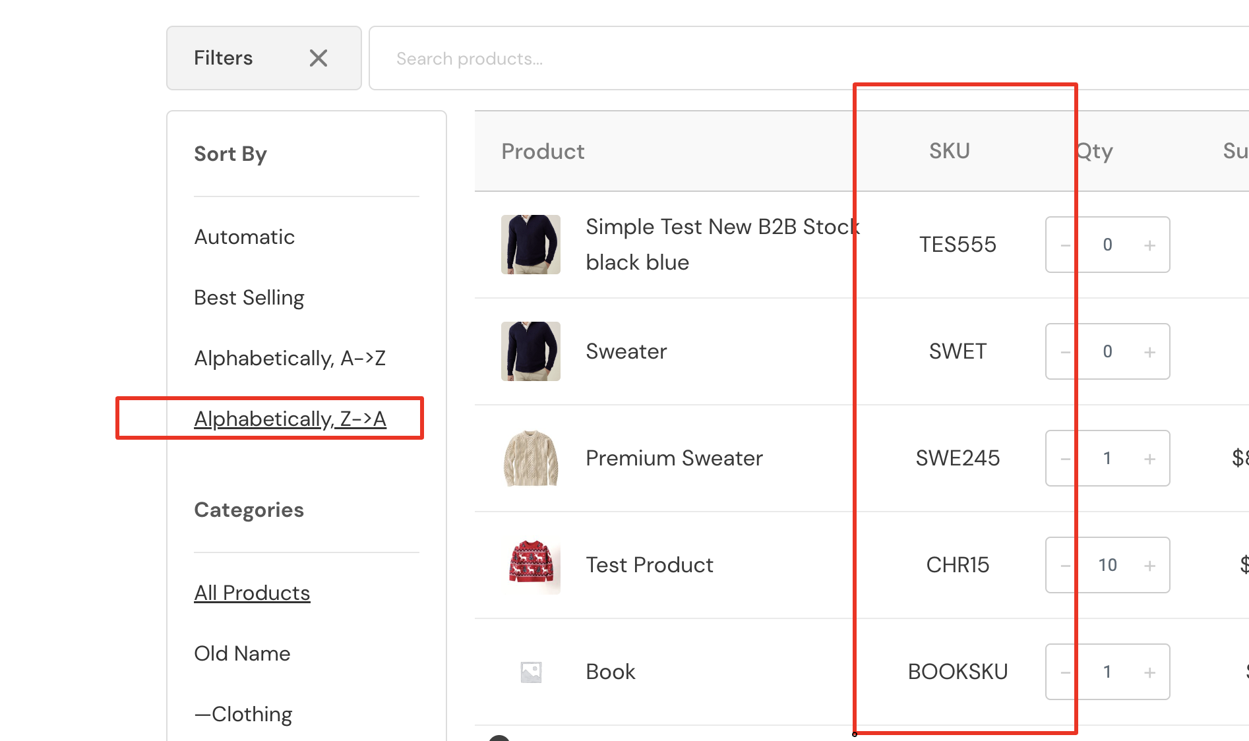
Task: Close the Filters panel with the X icon
Action: (x=319, y=58)
